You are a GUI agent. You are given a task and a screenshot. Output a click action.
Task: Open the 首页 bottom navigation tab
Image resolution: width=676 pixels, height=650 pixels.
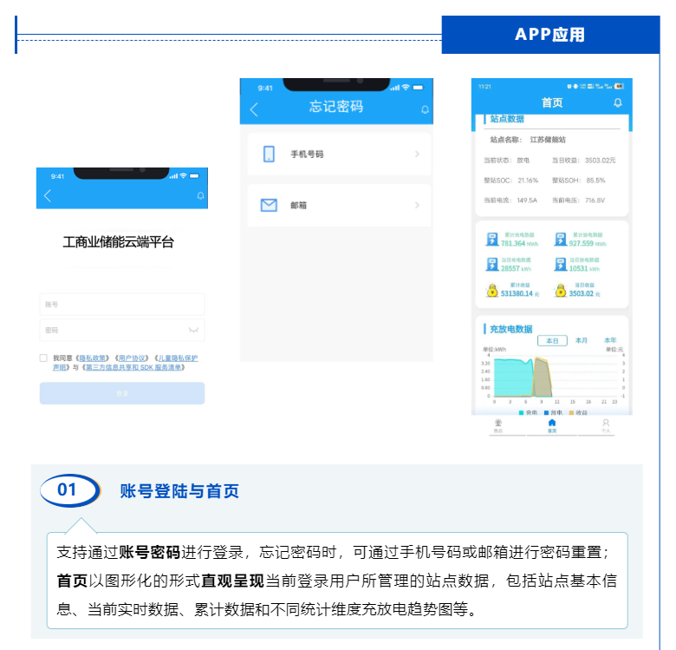pyautogui.click(x=552, y=425)
